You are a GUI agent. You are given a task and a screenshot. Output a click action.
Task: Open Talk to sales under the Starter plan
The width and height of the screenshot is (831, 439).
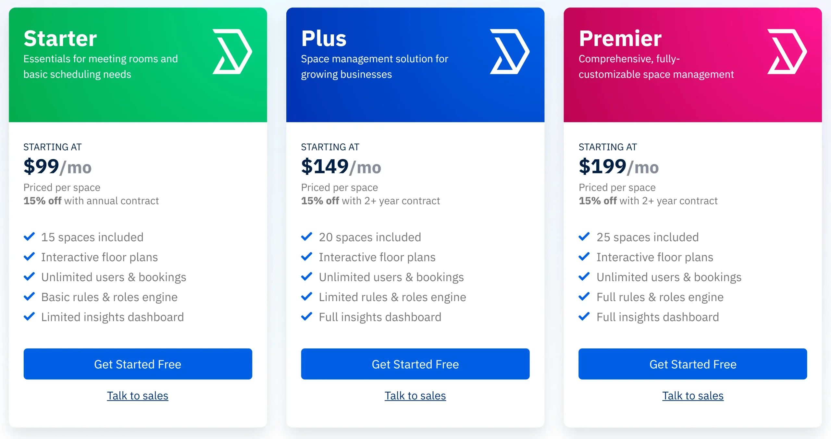[x=138, y=396]
